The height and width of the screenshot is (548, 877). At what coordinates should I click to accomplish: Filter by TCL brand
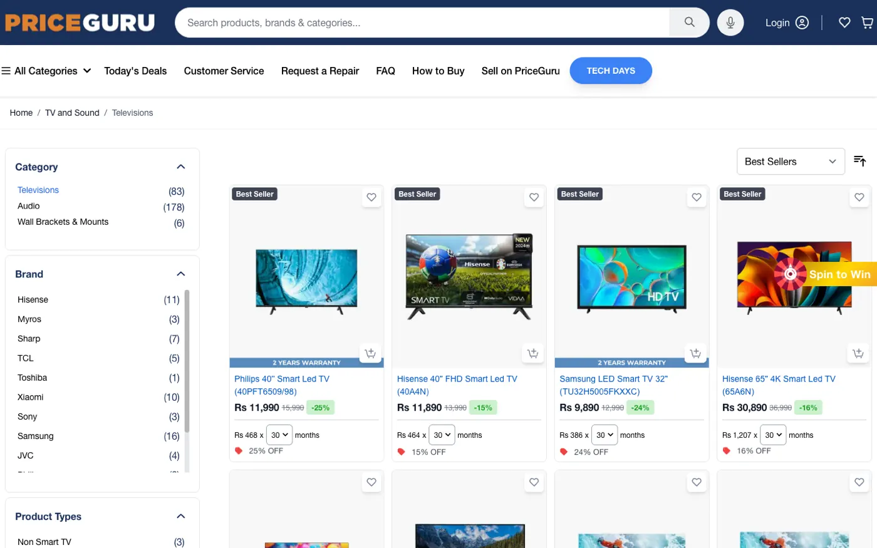[26, 358]
